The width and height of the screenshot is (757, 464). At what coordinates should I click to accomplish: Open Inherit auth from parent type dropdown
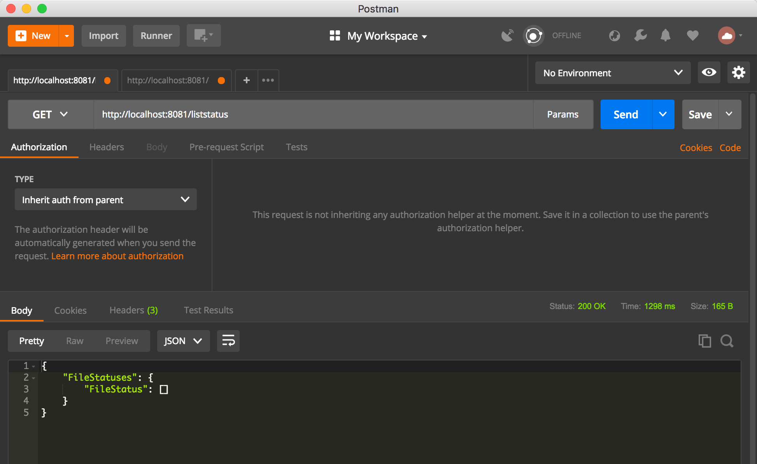pos(105,200)
